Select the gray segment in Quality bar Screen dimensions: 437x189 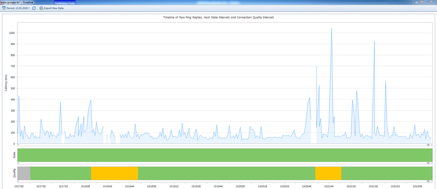(24, 173)
